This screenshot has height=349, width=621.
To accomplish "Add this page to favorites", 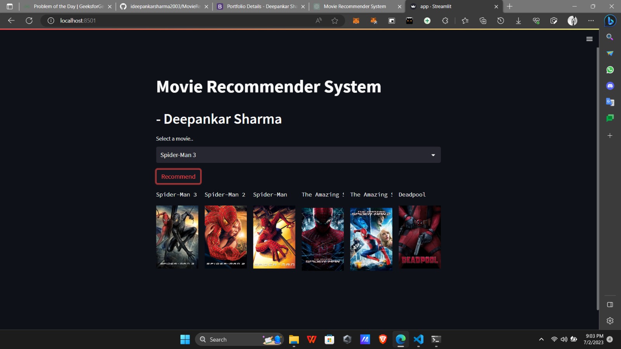I will (x=335, y=21).
